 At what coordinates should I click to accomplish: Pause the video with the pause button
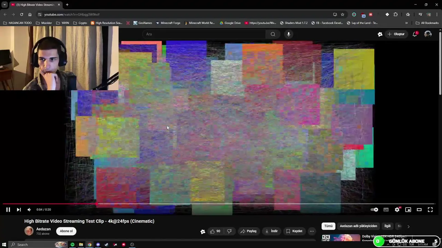[x=8, y=209]
